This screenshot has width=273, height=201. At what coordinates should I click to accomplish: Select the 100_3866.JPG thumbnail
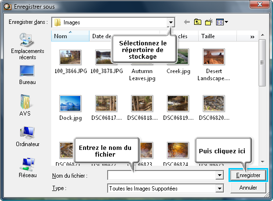point(70,57)
